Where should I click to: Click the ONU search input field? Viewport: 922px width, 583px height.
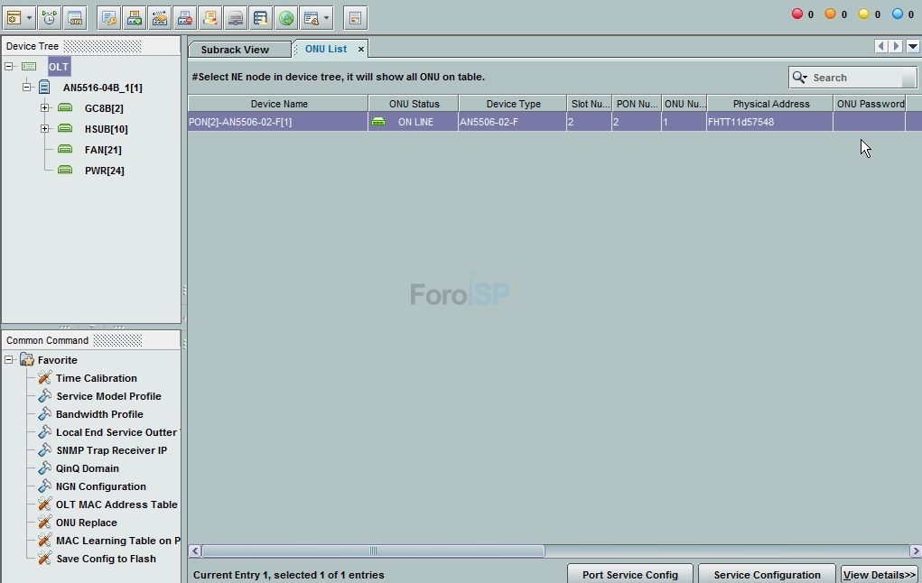tap(853, 78)
